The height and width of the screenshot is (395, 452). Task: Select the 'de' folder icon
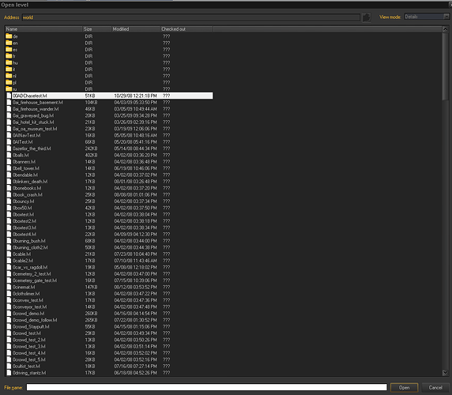point(9,36)
